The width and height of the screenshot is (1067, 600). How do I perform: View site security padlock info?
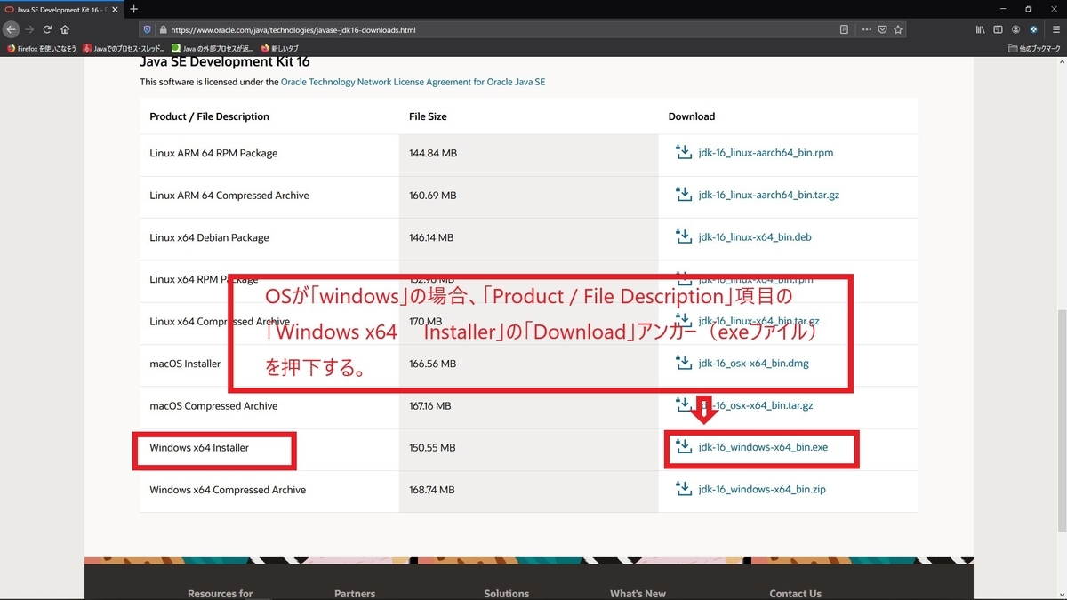tap(162, 29)
